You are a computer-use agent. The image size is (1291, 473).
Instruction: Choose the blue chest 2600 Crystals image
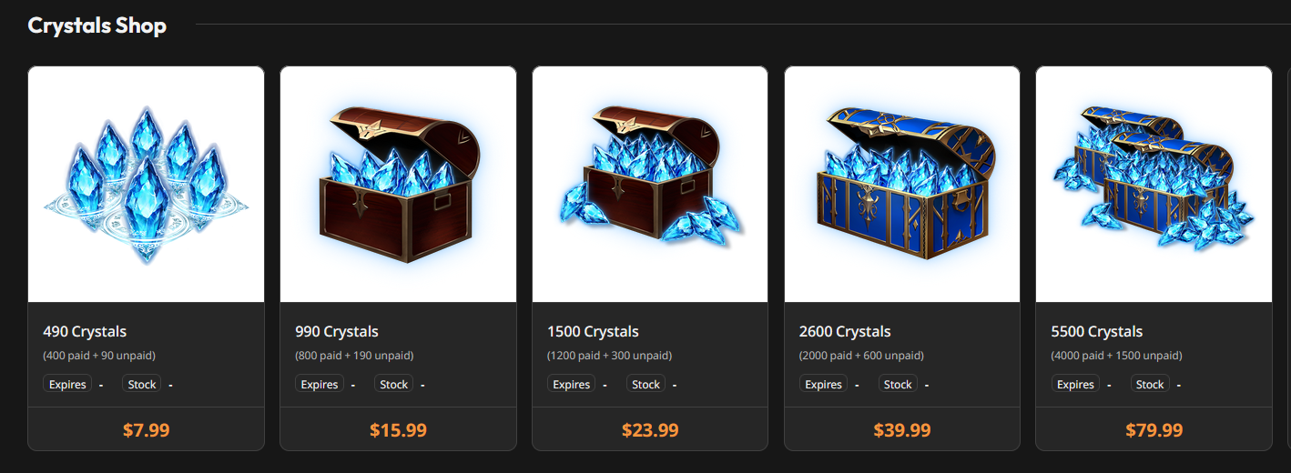pos(902,185)
